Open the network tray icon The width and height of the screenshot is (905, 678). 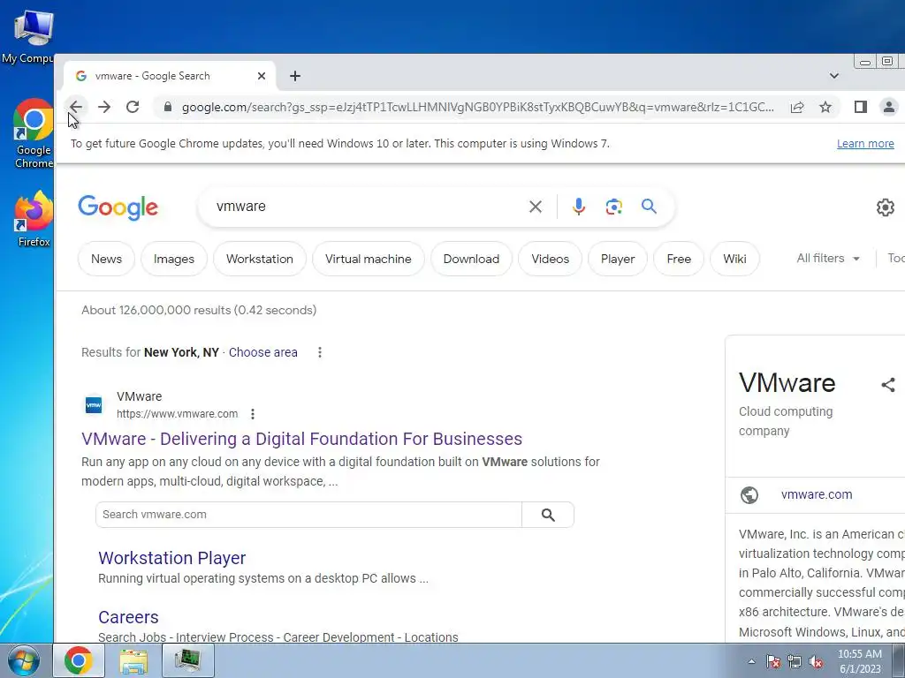click(x=795, y=661)
